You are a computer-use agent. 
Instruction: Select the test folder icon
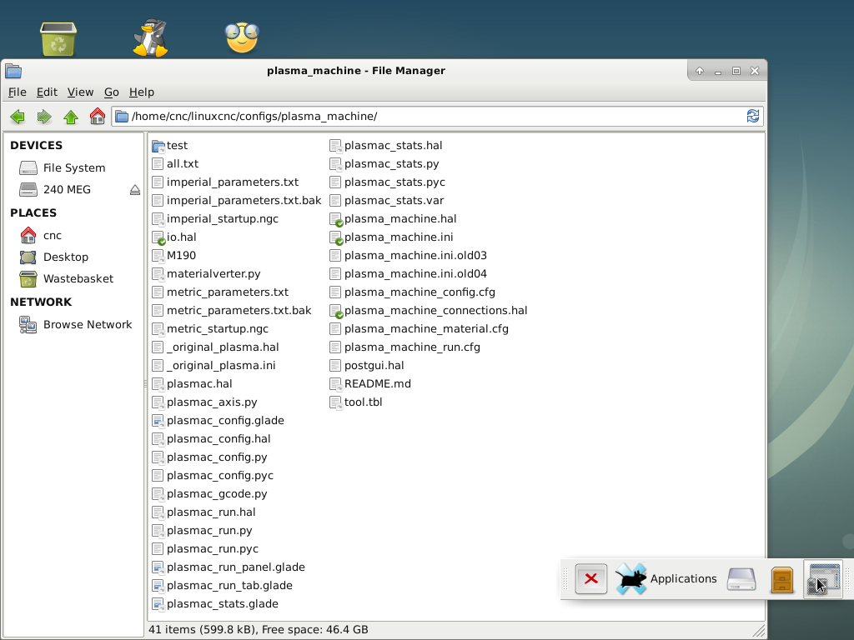coord(158,146)
